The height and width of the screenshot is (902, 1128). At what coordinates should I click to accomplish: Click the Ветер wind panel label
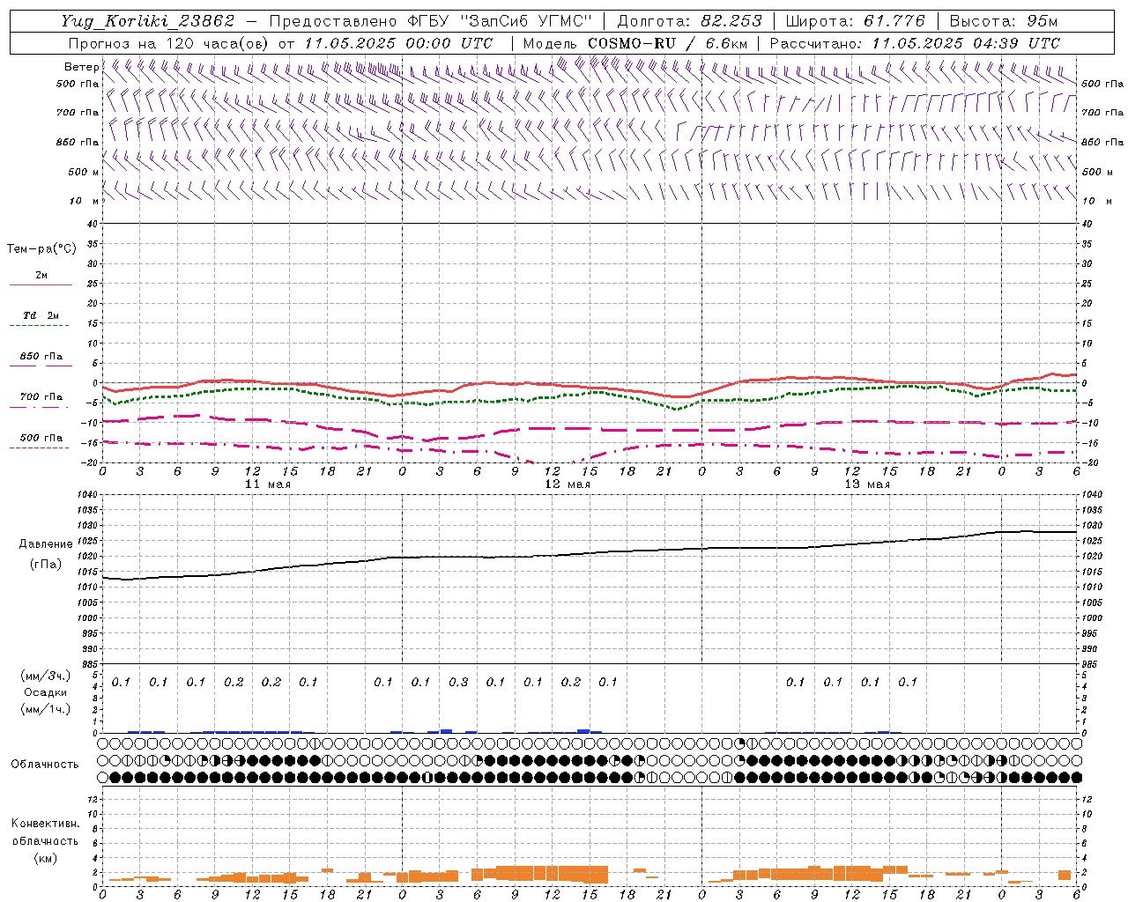click(x=81, y=67)
